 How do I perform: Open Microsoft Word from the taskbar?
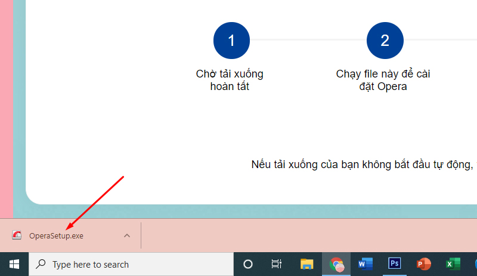365,264
